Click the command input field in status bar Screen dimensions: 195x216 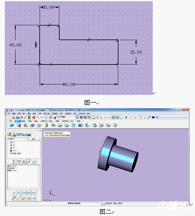pyautogui.click(x=90, y=204)
